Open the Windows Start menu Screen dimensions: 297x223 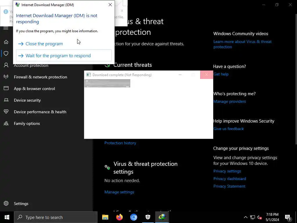pyautogui.click(x=7, y=217)
